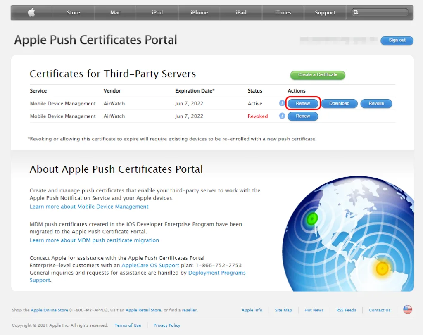
Task: Open Apple Info footer link
Action: click(252, 310)
